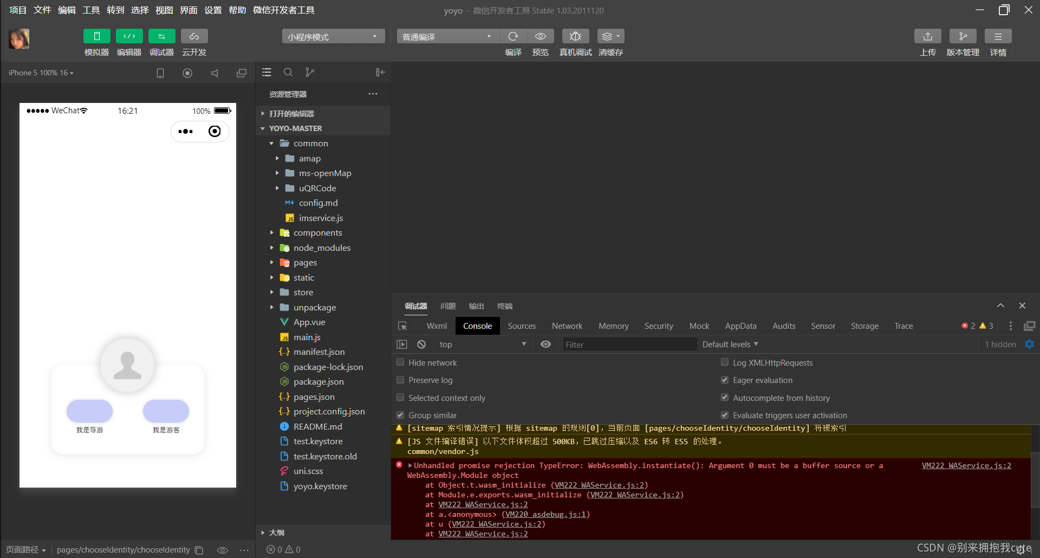This screenshot has width=1040, height=558.
Task: Click the user avatar in toolbar
Action: pos(19,38)
